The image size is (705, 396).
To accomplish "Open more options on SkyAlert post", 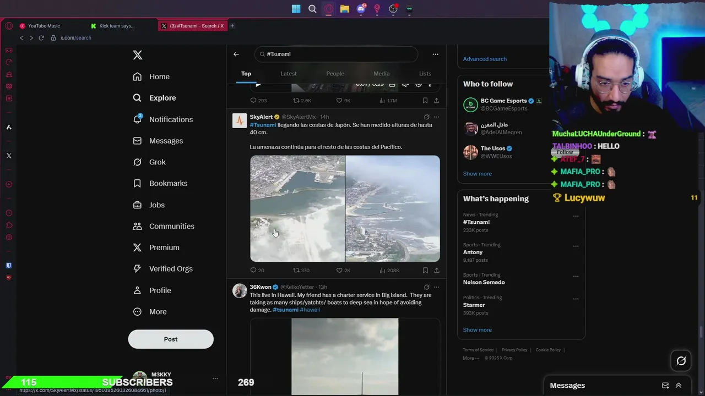I will tap(436, 117).
